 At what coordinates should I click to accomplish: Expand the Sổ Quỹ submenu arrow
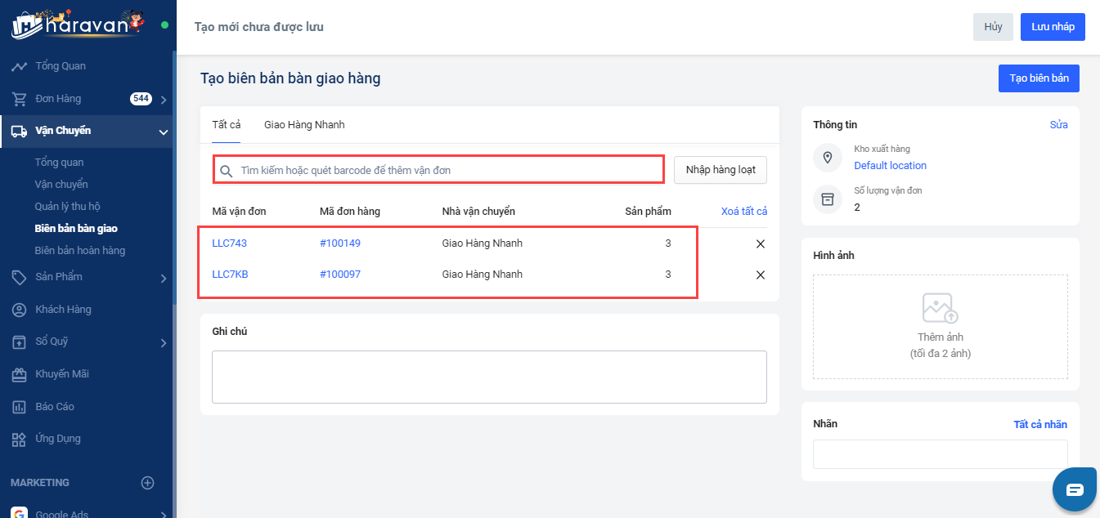(164, 342)
